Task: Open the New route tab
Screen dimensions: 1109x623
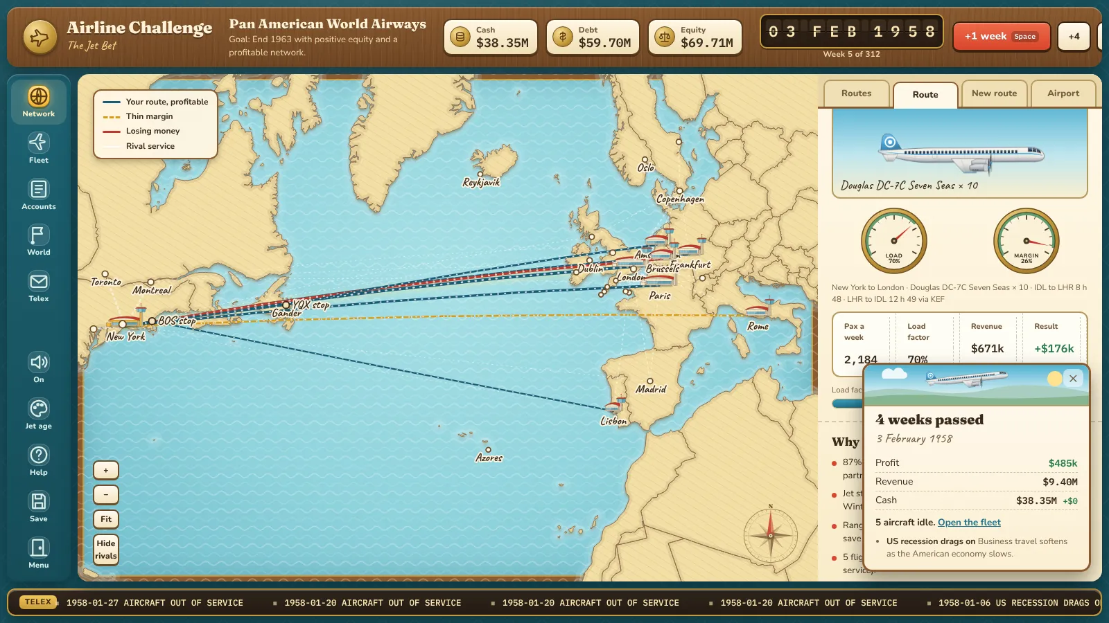Action: click(x=994, y=93)
